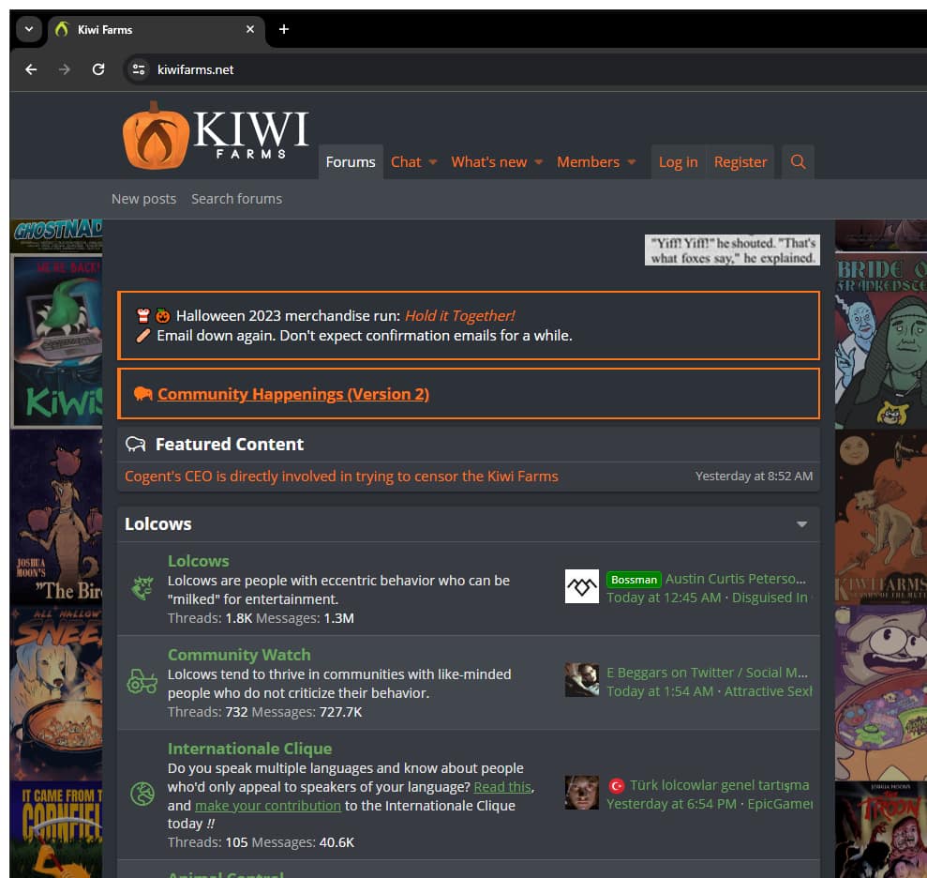Click the EpicGamer username link
Screen dimensions: 927x878
(x=780, y=804)
